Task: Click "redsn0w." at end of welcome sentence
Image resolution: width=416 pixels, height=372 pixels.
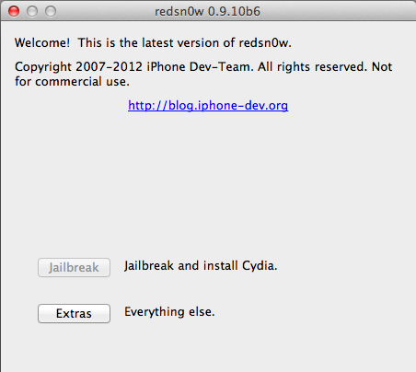Action: pyautogui.click(x=265, y=42)
